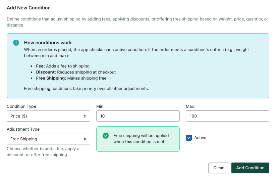Toggle the Active checkbox
Viewport: 277px width, 181px height.
pyautogui.click(x=189, y=138)
